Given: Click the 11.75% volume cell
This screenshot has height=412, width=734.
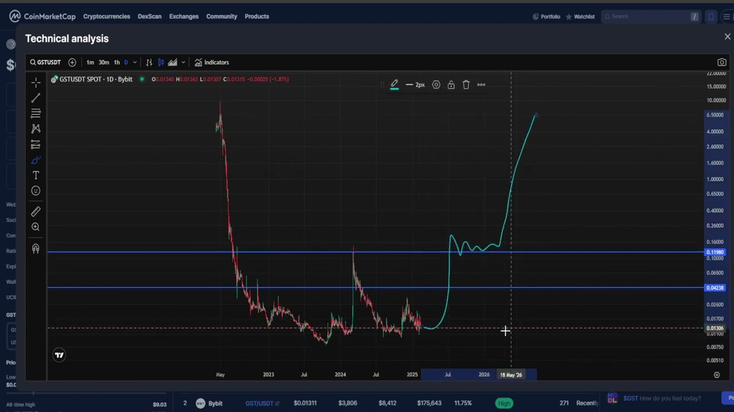Looking at the screenshot, I should (x=463, y=403).
